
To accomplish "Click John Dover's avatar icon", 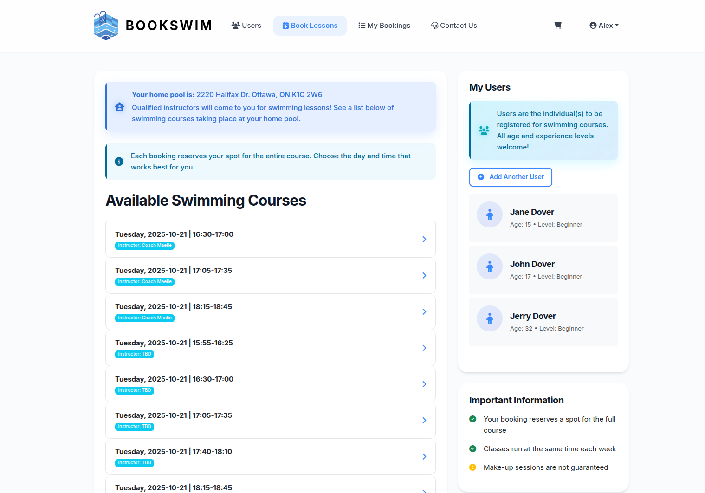I will point(490,266).
